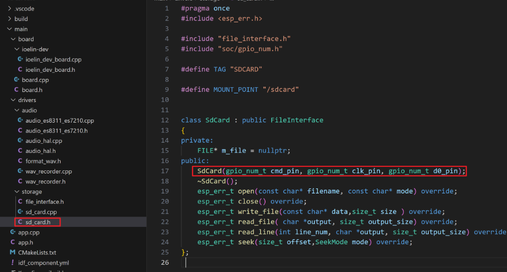Click "file_interface.h" include string on line 4
This screenshot has width=507, height=272.
[254, 39]
